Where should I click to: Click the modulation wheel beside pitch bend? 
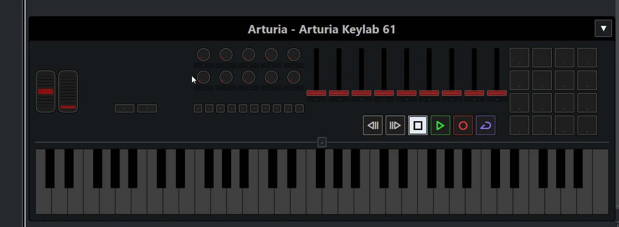point(68,91)
